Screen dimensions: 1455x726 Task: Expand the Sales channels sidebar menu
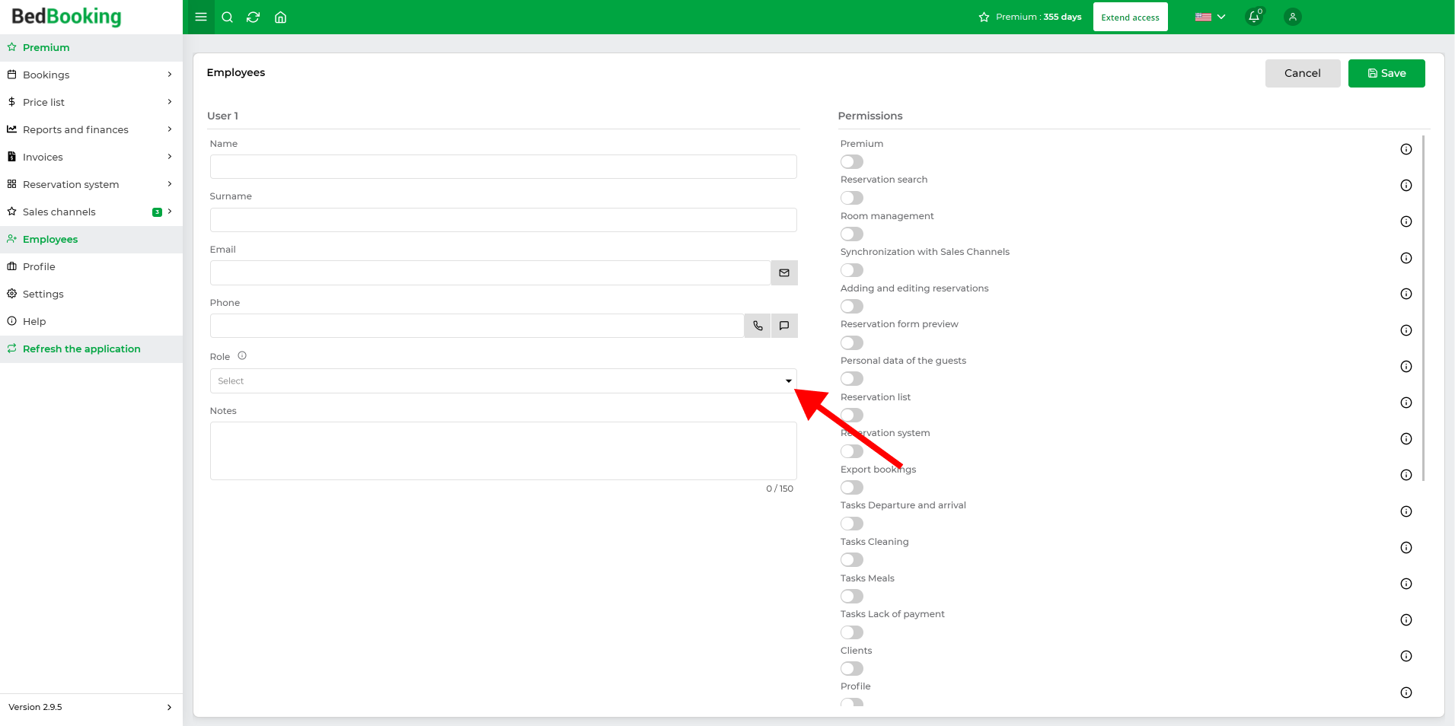91,212
